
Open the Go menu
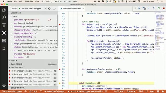(43, 1)
